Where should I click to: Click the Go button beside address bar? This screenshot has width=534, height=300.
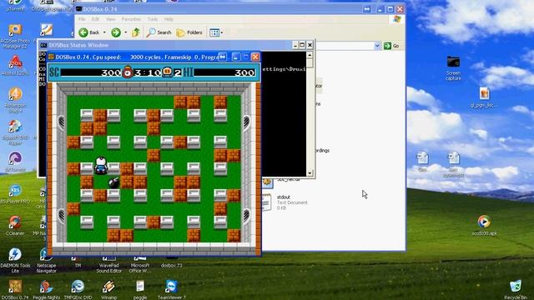click(x=391, y=46)
